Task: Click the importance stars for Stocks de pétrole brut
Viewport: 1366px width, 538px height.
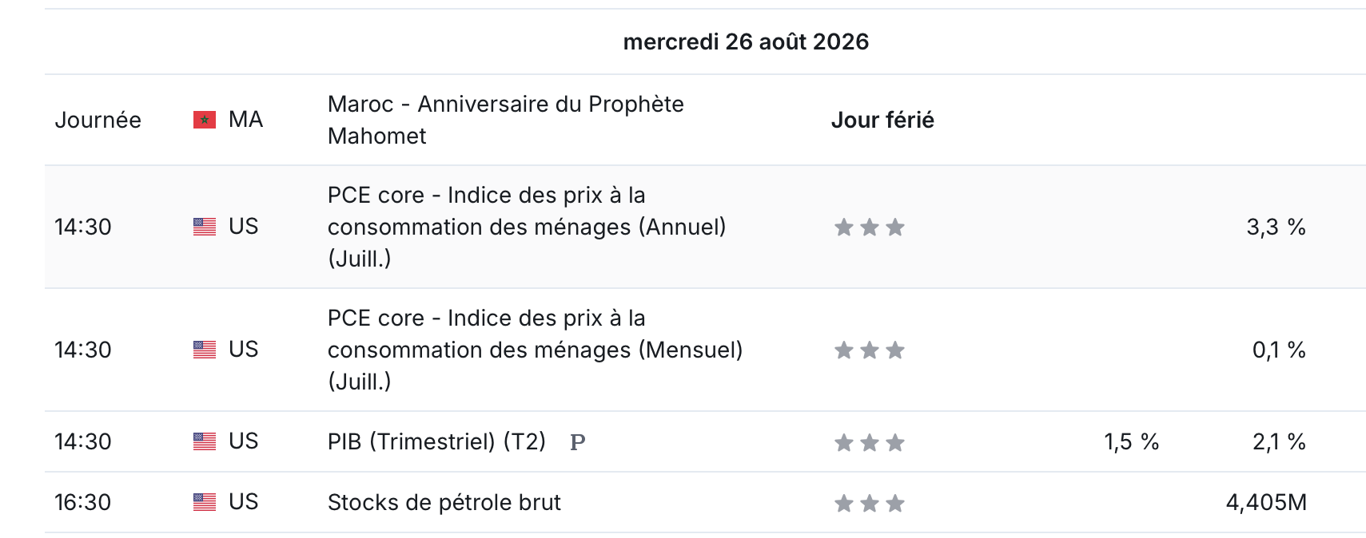Action: (870, 503)
